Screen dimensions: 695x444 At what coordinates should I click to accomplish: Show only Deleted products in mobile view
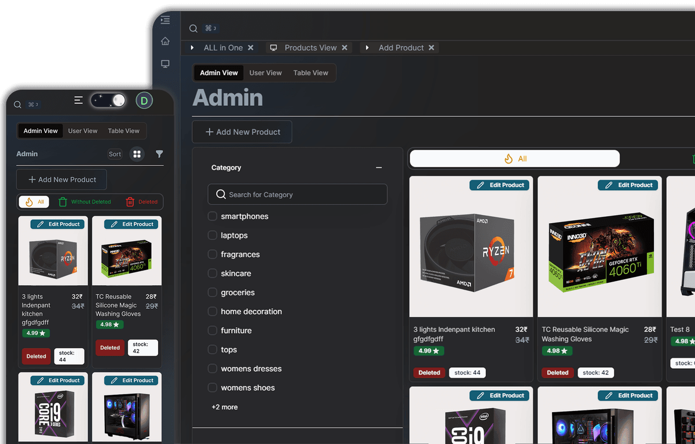coord(141,202)
